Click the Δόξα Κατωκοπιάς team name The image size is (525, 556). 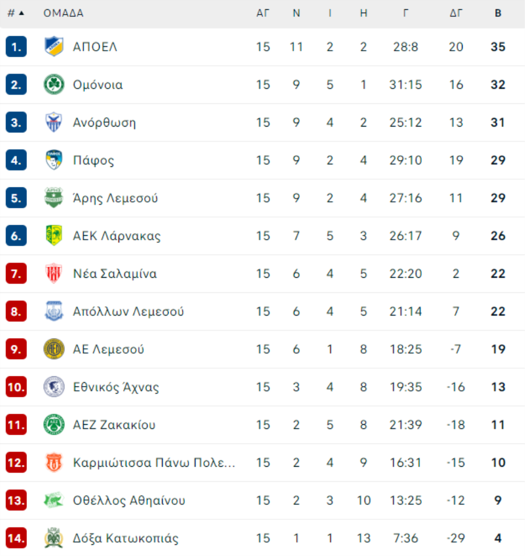pyautogui.click(x=125, y=538)
